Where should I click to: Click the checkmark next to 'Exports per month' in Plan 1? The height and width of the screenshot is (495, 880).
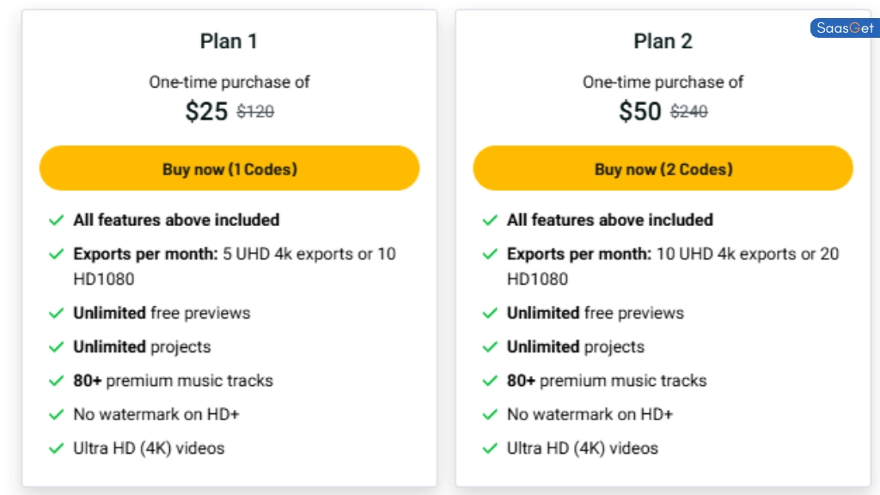pos(56,254)
